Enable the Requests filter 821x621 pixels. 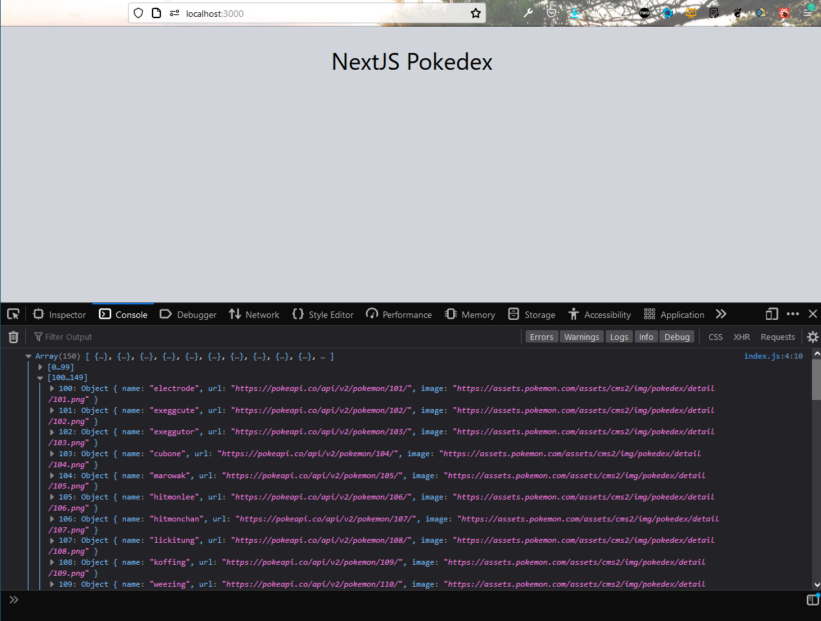click(778, 337)
